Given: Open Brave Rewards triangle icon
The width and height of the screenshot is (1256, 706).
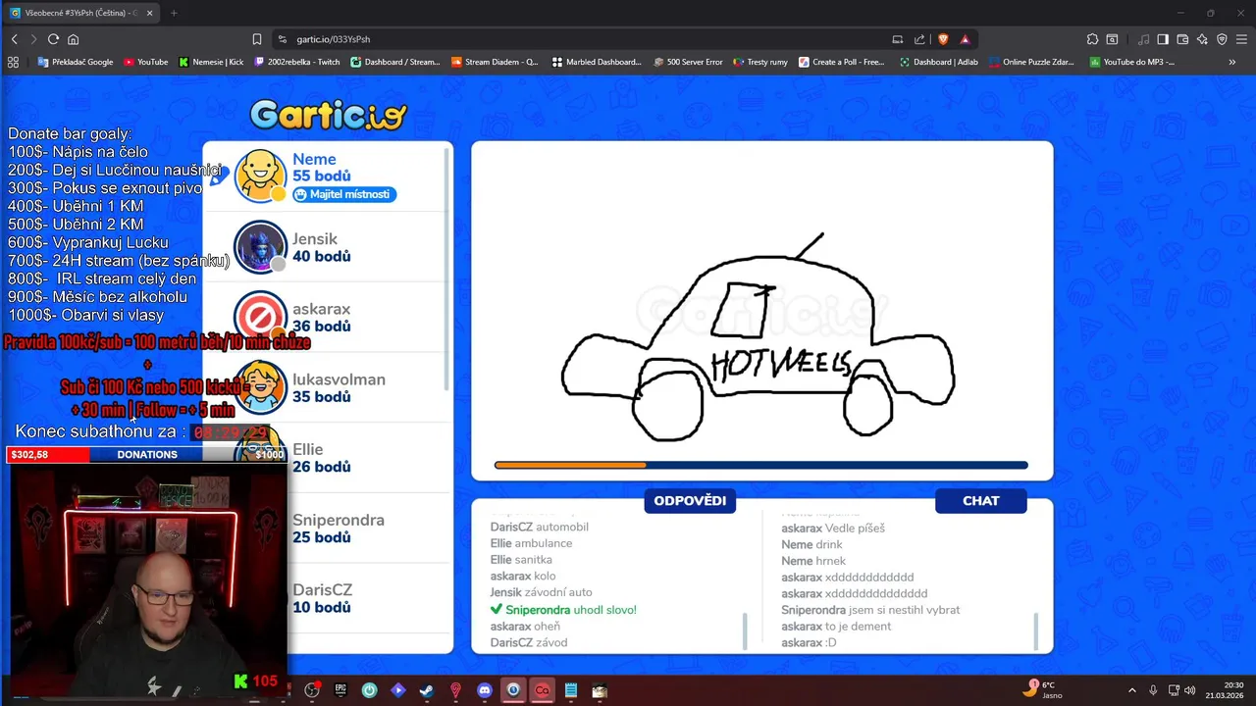Looking at the screenshot, I should (x=966, y=39).
